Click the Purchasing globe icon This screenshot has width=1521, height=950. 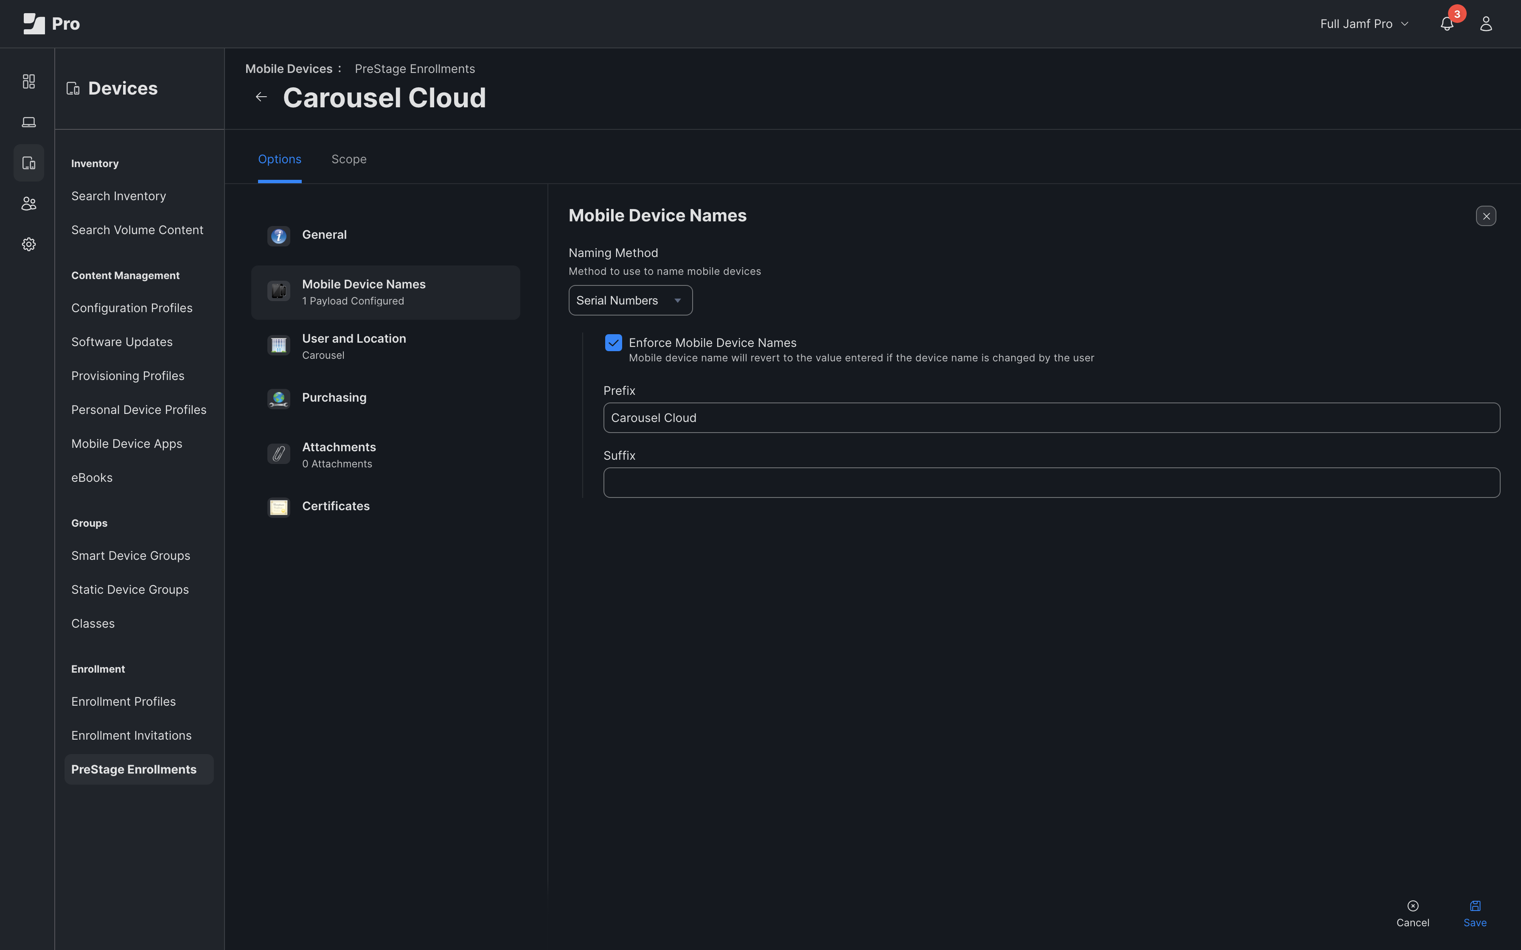pyautogui.click(x=278, y=399)
